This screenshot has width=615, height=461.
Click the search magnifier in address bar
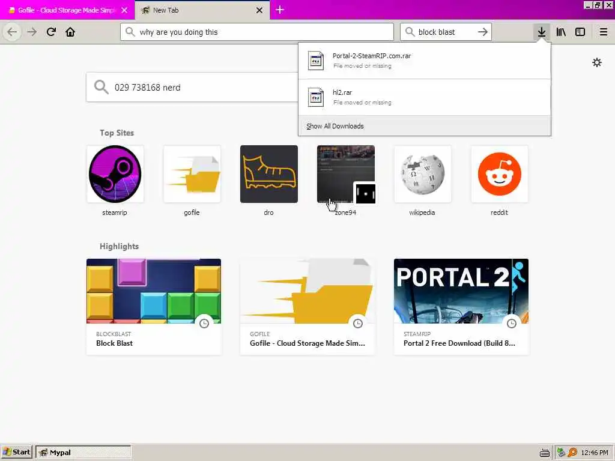coord(130,32)
